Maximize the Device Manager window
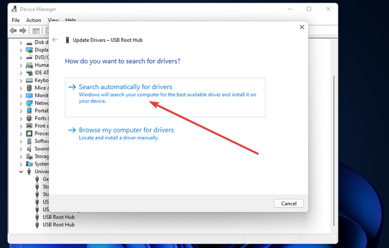This screenshot has height=248, width=389. tap(309, 9)
